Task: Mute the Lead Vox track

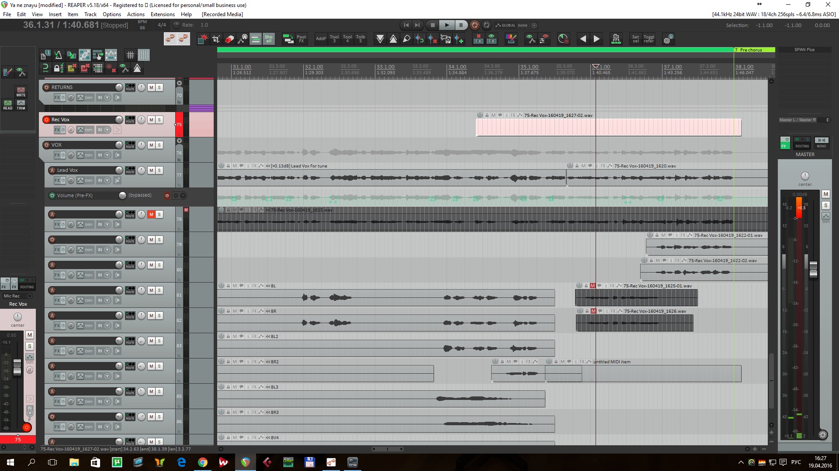Action: point(151,170)
